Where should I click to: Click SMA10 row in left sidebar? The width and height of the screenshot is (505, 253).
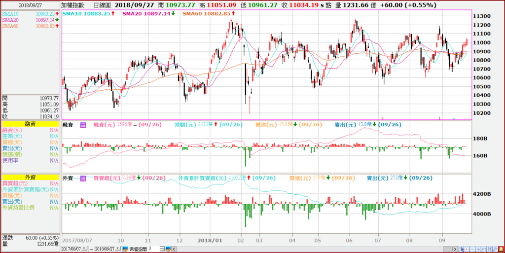coord(30,14)
